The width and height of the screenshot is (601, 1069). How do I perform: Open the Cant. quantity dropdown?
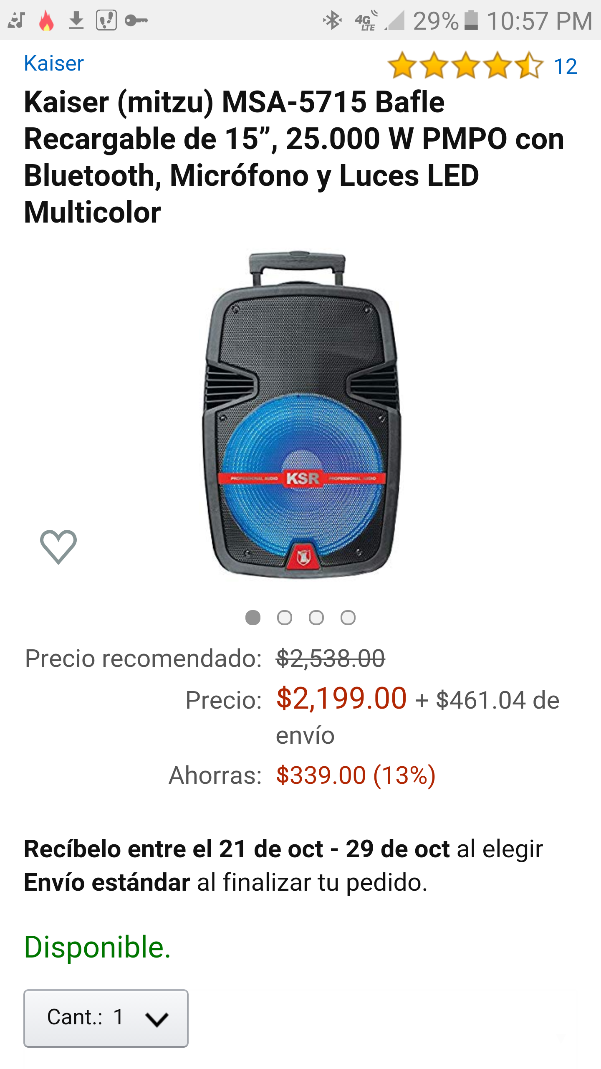point(106,1018)
